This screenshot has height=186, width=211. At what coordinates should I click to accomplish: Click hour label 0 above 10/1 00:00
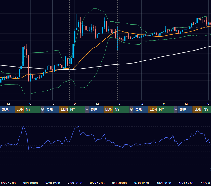164,104
